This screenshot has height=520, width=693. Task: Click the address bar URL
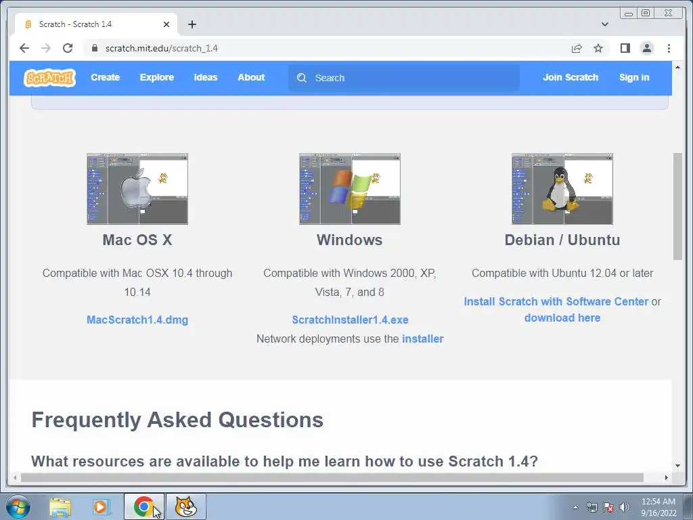(x=161, y=48)
